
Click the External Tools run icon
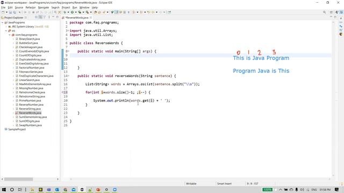tap(87, 12)
